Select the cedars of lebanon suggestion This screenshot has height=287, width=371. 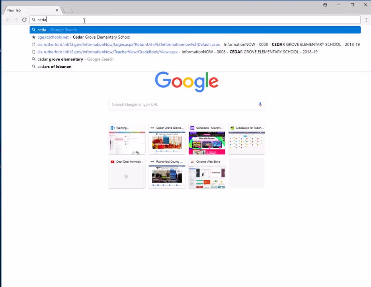click(55, 67)
